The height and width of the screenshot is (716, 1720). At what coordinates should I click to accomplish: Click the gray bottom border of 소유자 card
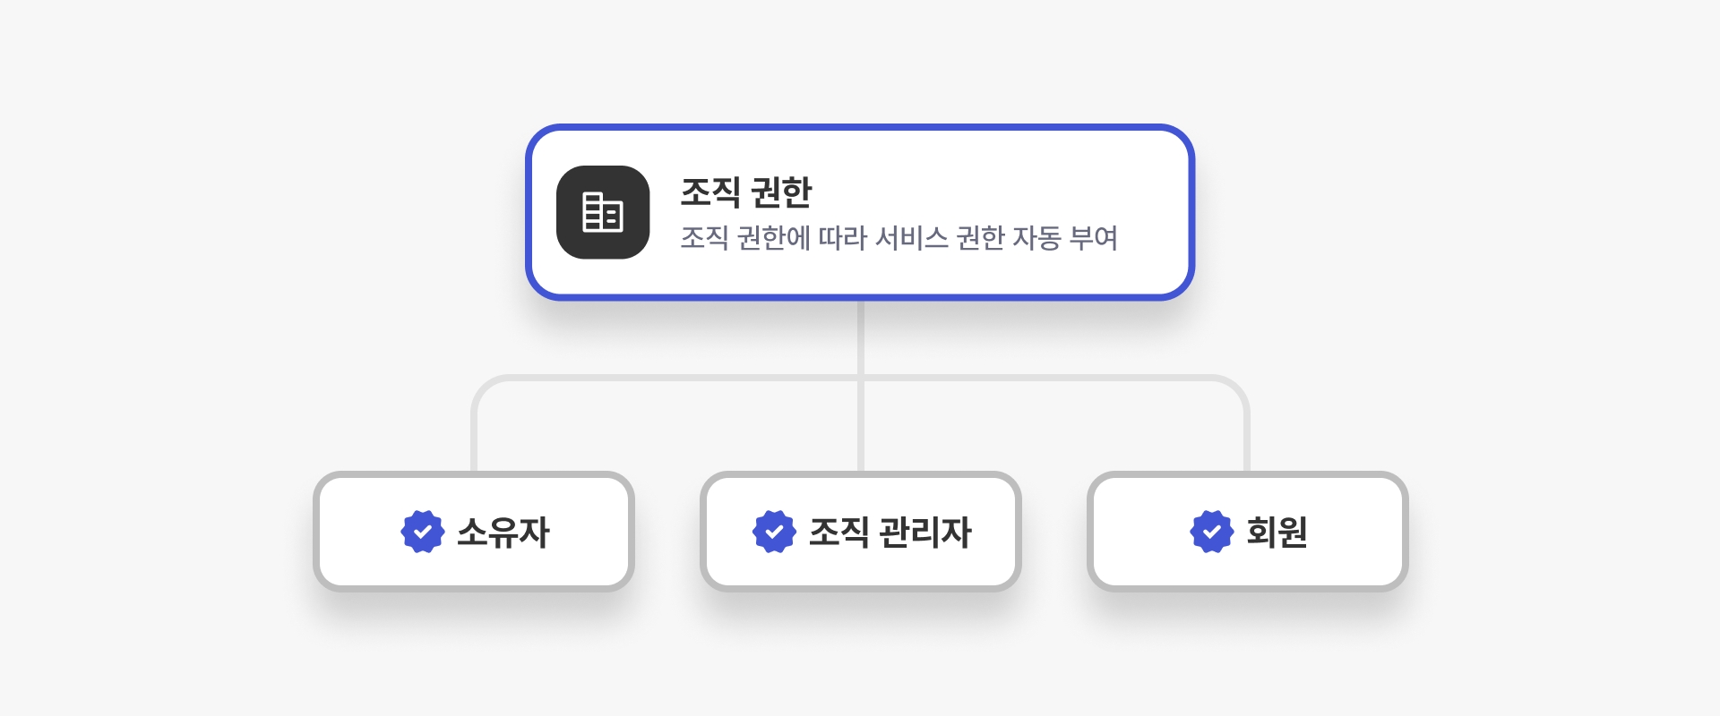pyautogui.click(x=474, y=587)
